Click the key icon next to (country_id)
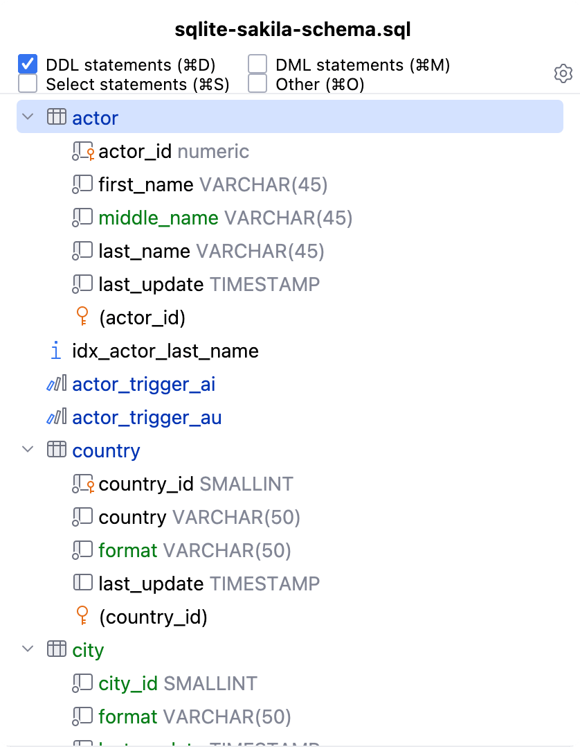This screenshot has height=747, width=580. tap(82, 616)
